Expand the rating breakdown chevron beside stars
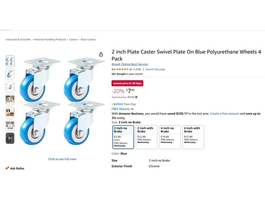Screen dimensions: 265x199 pos(130,69)
